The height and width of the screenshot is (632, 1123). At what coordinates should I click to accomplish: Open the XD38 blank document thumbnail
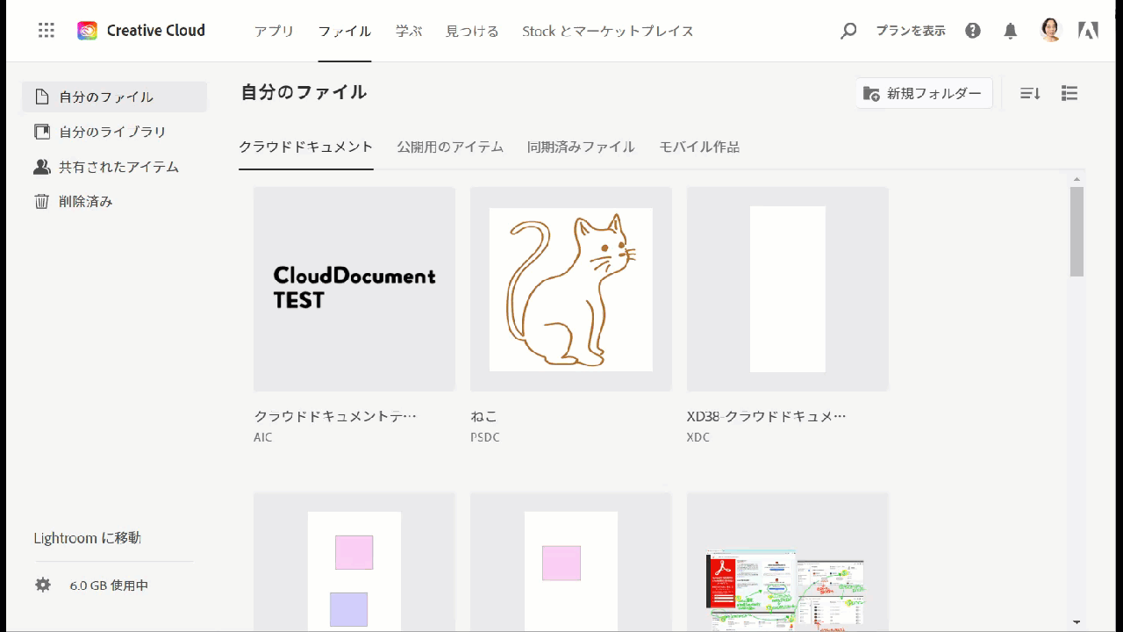click(788, 289)
